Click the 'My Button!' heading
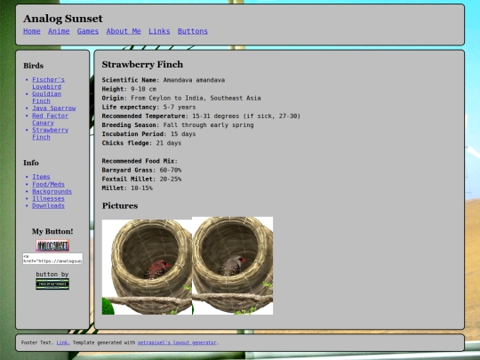The height and width of the screenshot is (360, 480). [52, 231]
